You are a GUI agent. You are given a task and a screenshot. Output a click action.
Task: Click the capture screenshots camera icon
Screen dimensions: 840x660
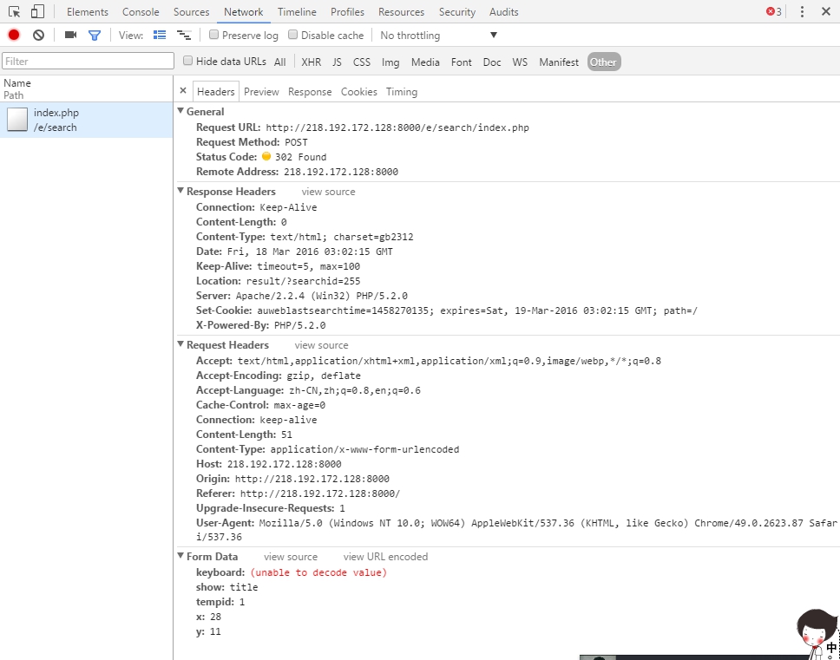70,35
